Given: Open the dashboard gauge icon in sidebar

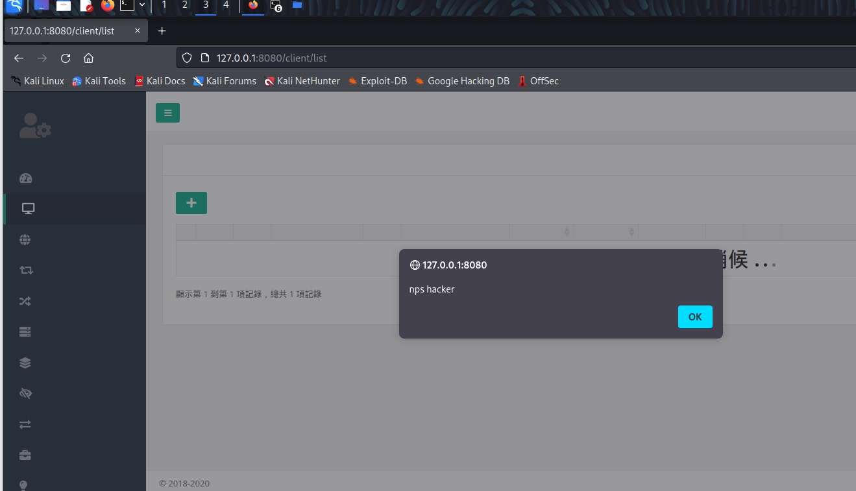Looking at the screenshot, I should coord(25,178).
